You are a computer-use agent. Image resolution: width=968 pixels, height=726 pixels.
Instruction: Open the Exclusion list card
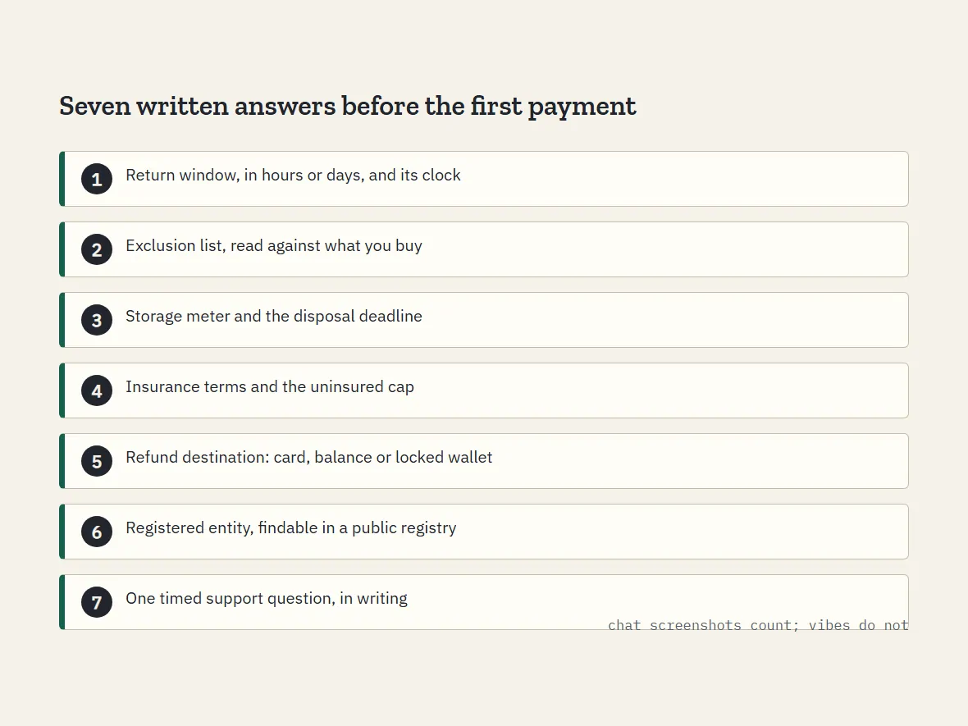point(484,249)
